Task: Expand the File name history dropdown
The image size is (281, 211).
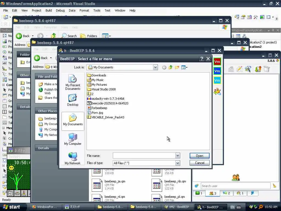Action: coord(178,156)
